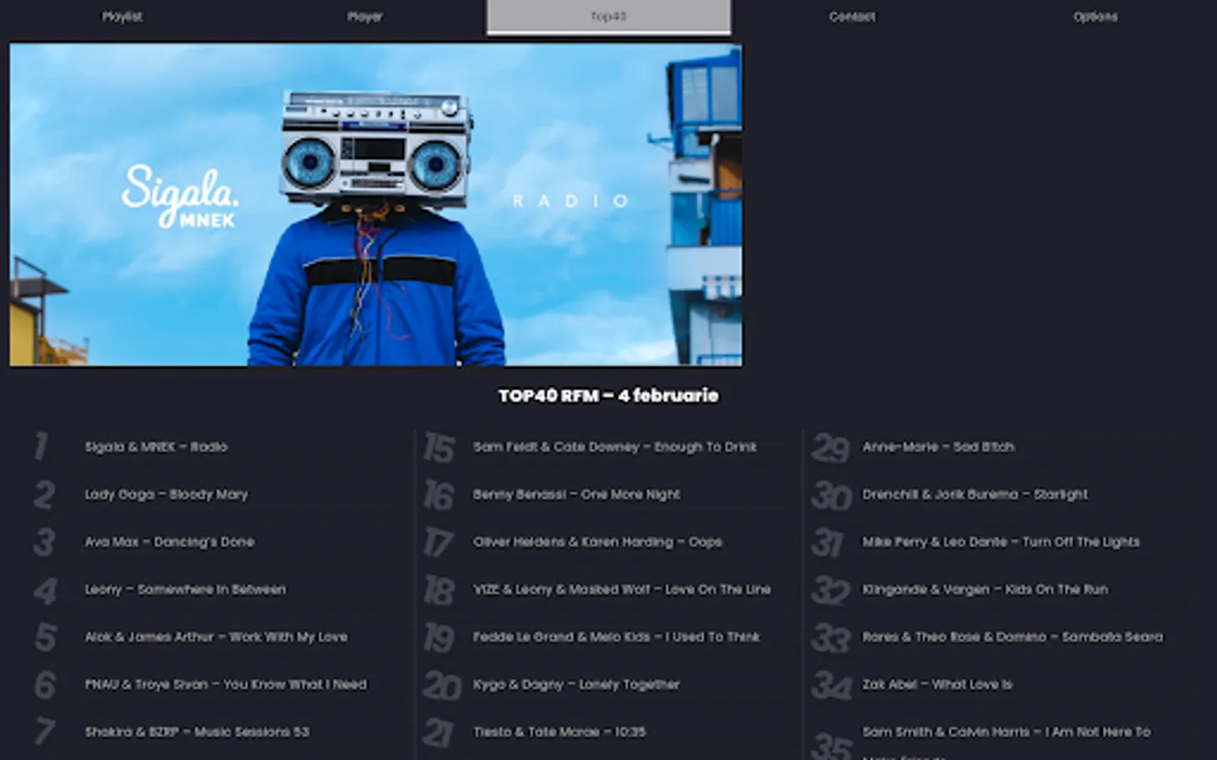Click Kygo & Dagny – Lonely Together
1217x760 pixels.
576,684
